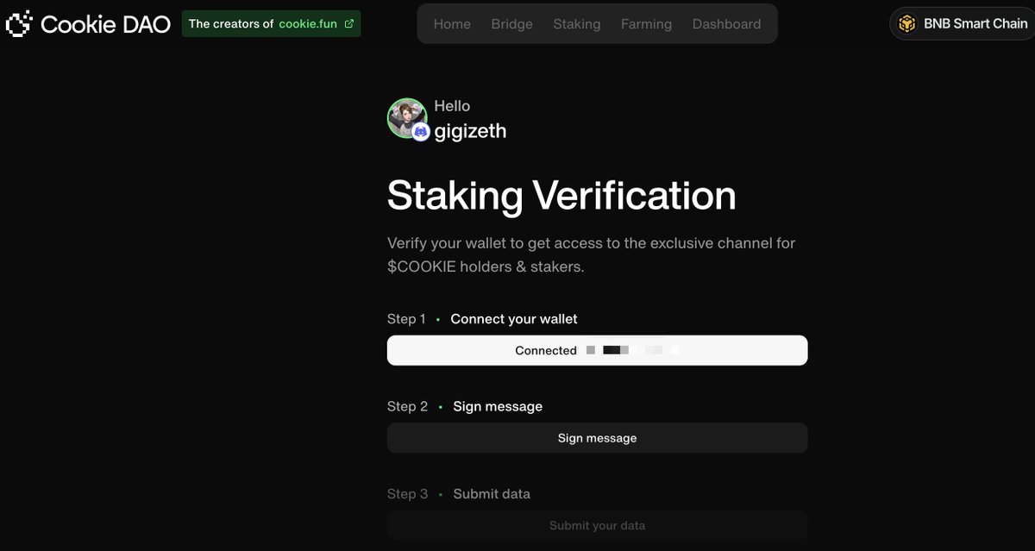Open the cookie.fun creators link

[271, 24]
